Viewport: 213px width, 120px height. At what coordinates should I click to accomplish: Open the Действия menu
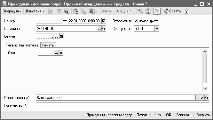click(x=35, y=11)
